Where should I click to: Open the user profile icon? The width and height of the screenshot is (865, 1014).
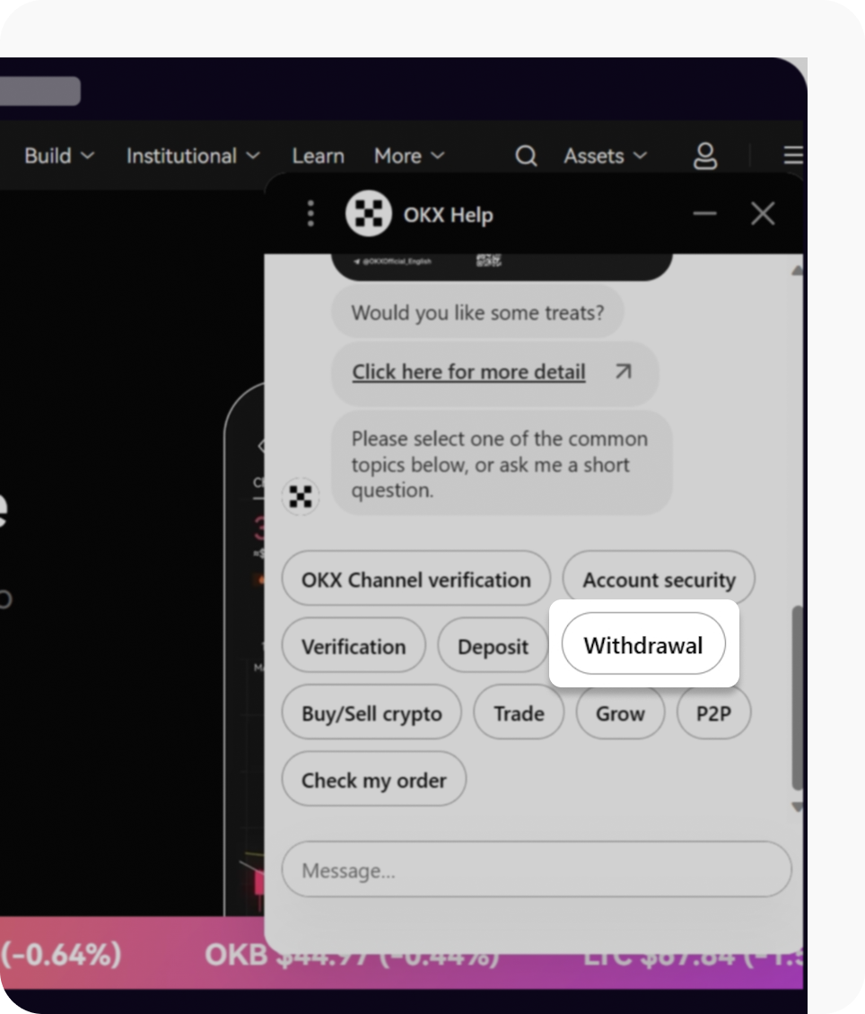704,156
